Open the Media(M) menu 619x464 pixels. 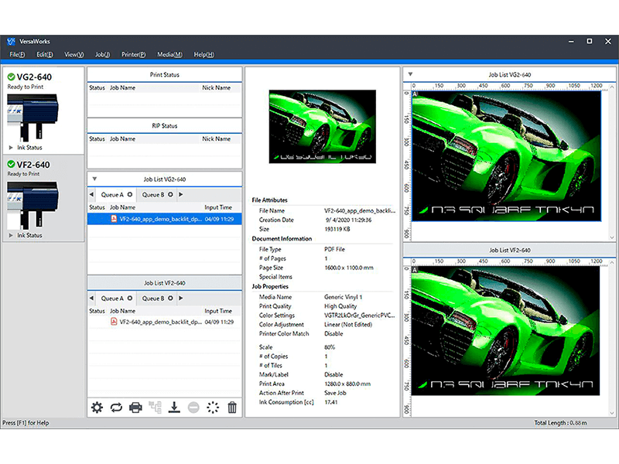[x=169, y=54]
